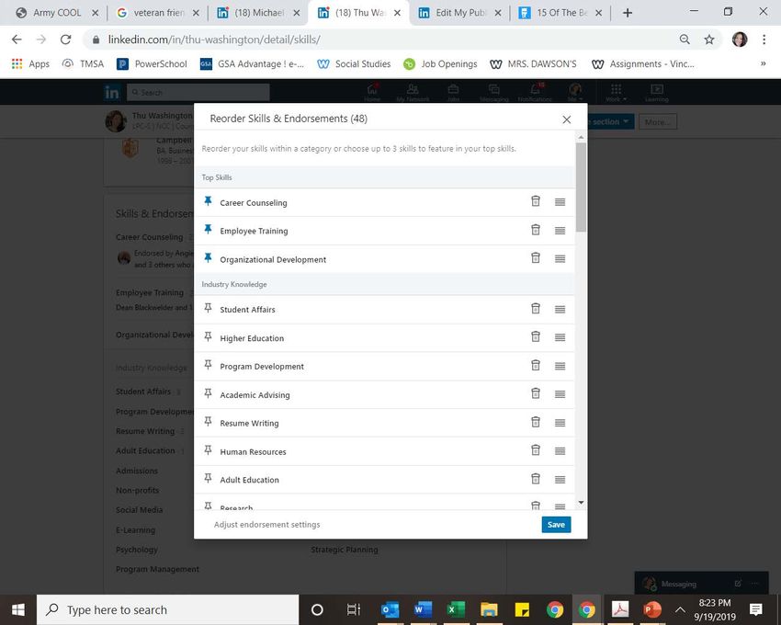This screenshot has height=625, width=781.
Task: Click the skills list scroll up arrow
Action: point(581,137)
